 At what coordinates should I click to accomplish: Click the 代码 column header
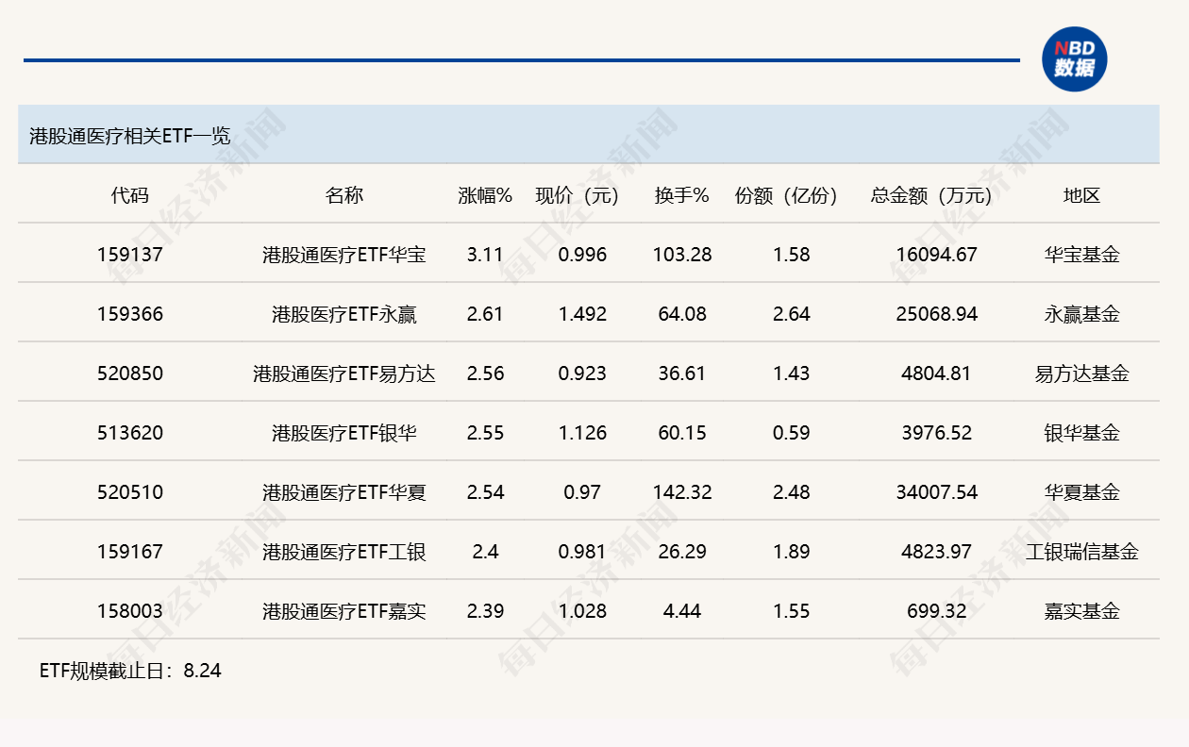[x=130, y=195]
